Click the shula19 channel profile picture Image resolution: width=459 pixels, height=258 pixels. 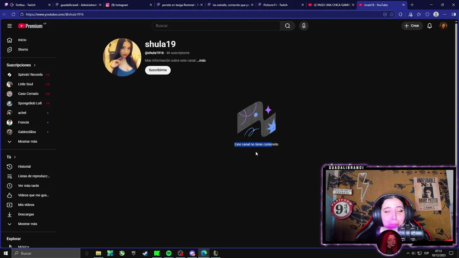pyautogui.click(x=122, y=57)
